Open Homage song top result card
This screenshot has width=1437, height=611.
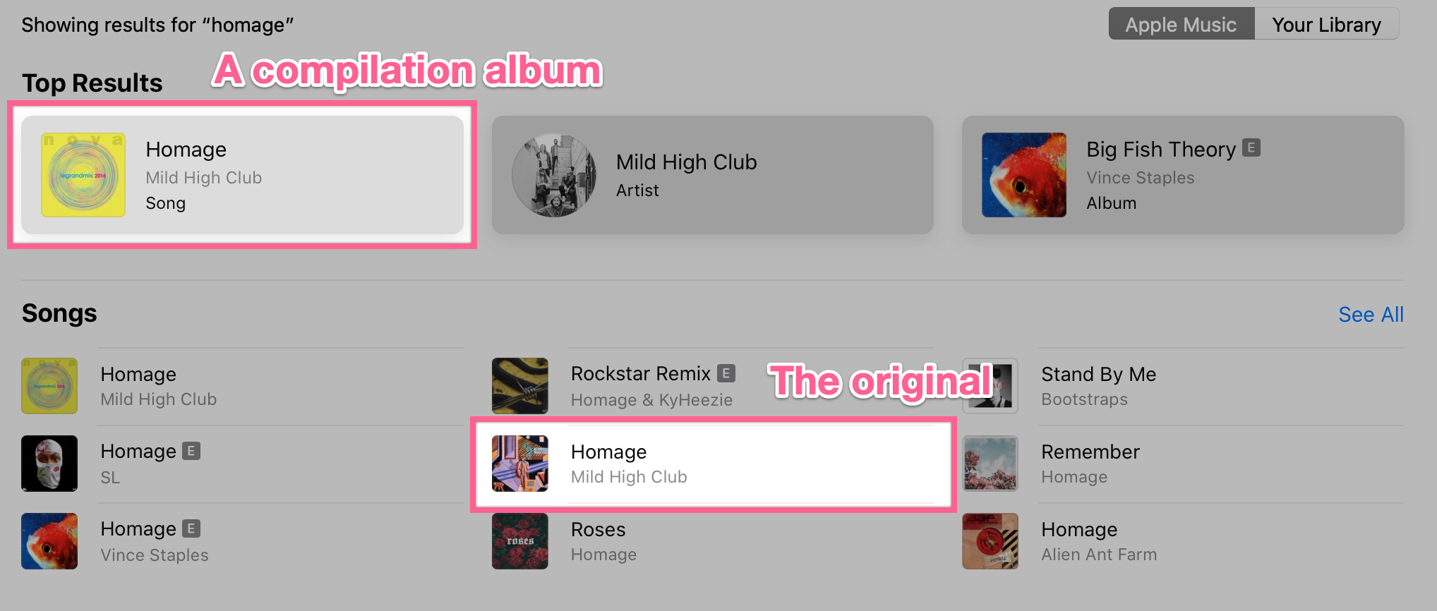242,175
